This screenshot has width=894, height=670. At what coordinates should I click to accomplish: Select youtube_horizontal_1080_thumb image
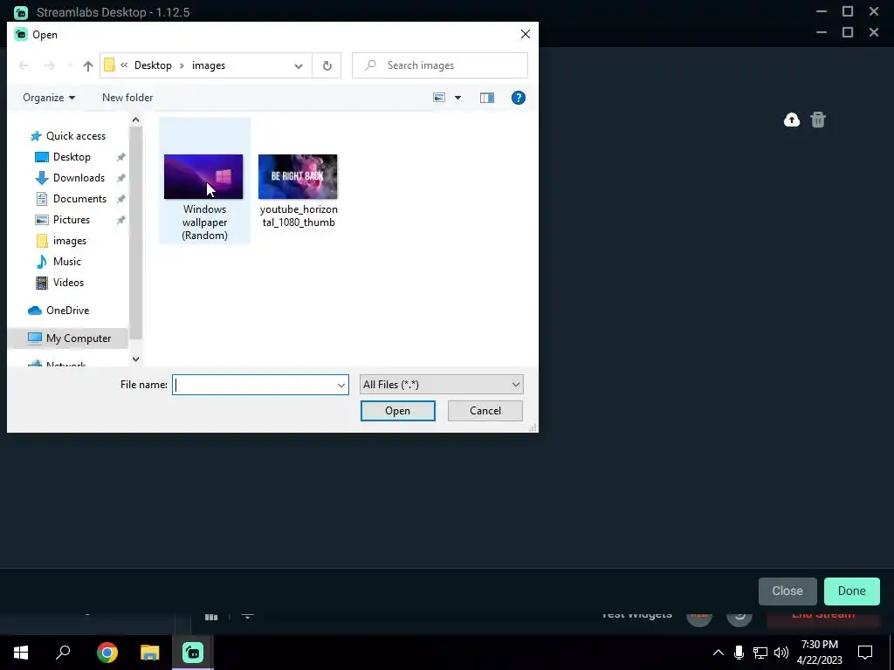pos(298,176)
